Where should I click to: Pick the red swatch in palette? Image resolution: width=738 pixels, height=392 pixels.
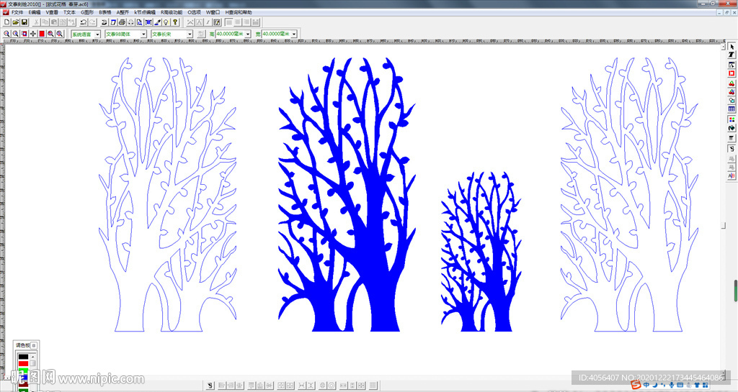point(23,364)
